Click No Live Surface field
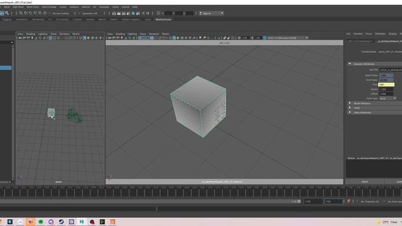Viewport: 402px width, 226px height. 61,13
